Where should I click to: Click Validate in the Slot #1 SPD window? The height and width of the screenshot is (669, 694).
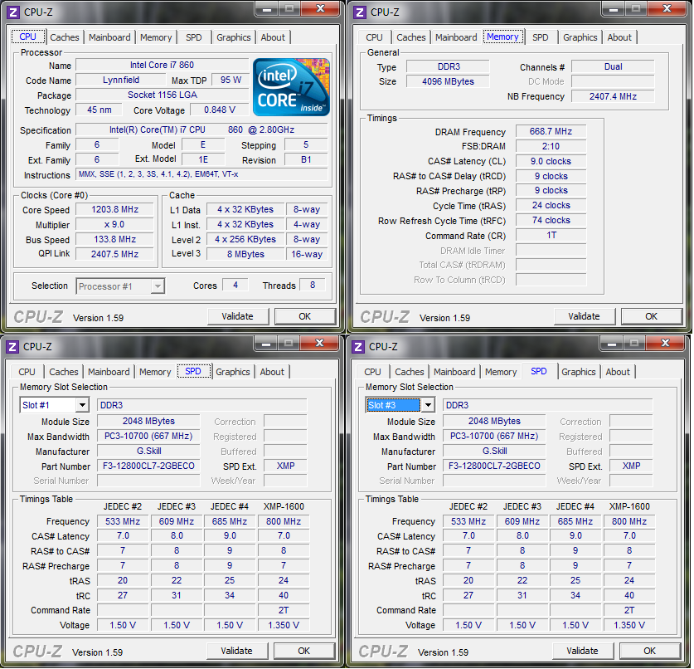coord(237,651)
